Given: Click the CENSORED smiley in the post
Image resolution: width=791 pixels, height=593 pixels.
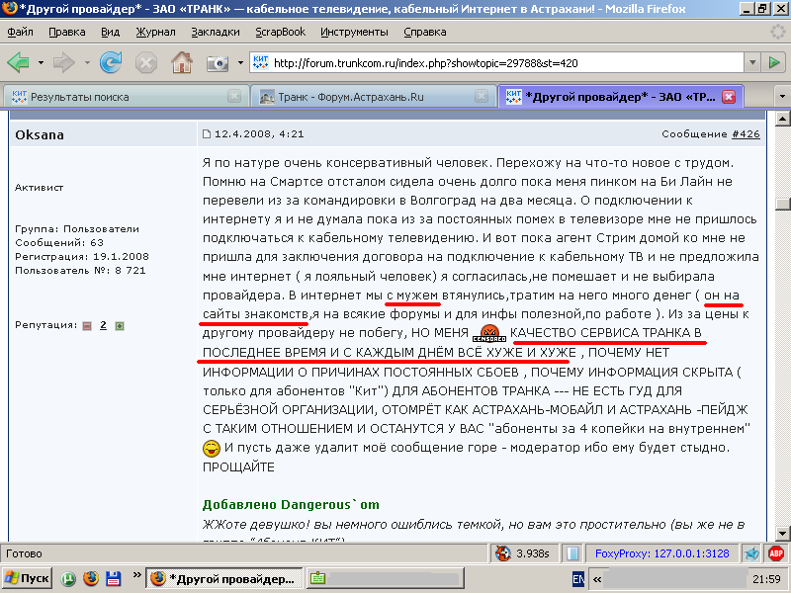Looking at the screenshot, I should [488, 333].
